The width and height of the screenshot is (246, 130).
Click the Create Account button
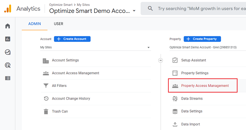tap(72, 39)
